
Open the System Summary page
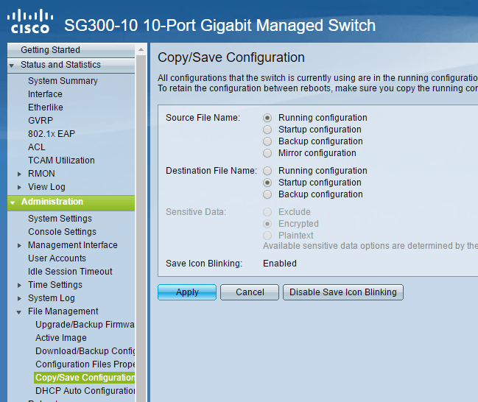pos(63,81)
